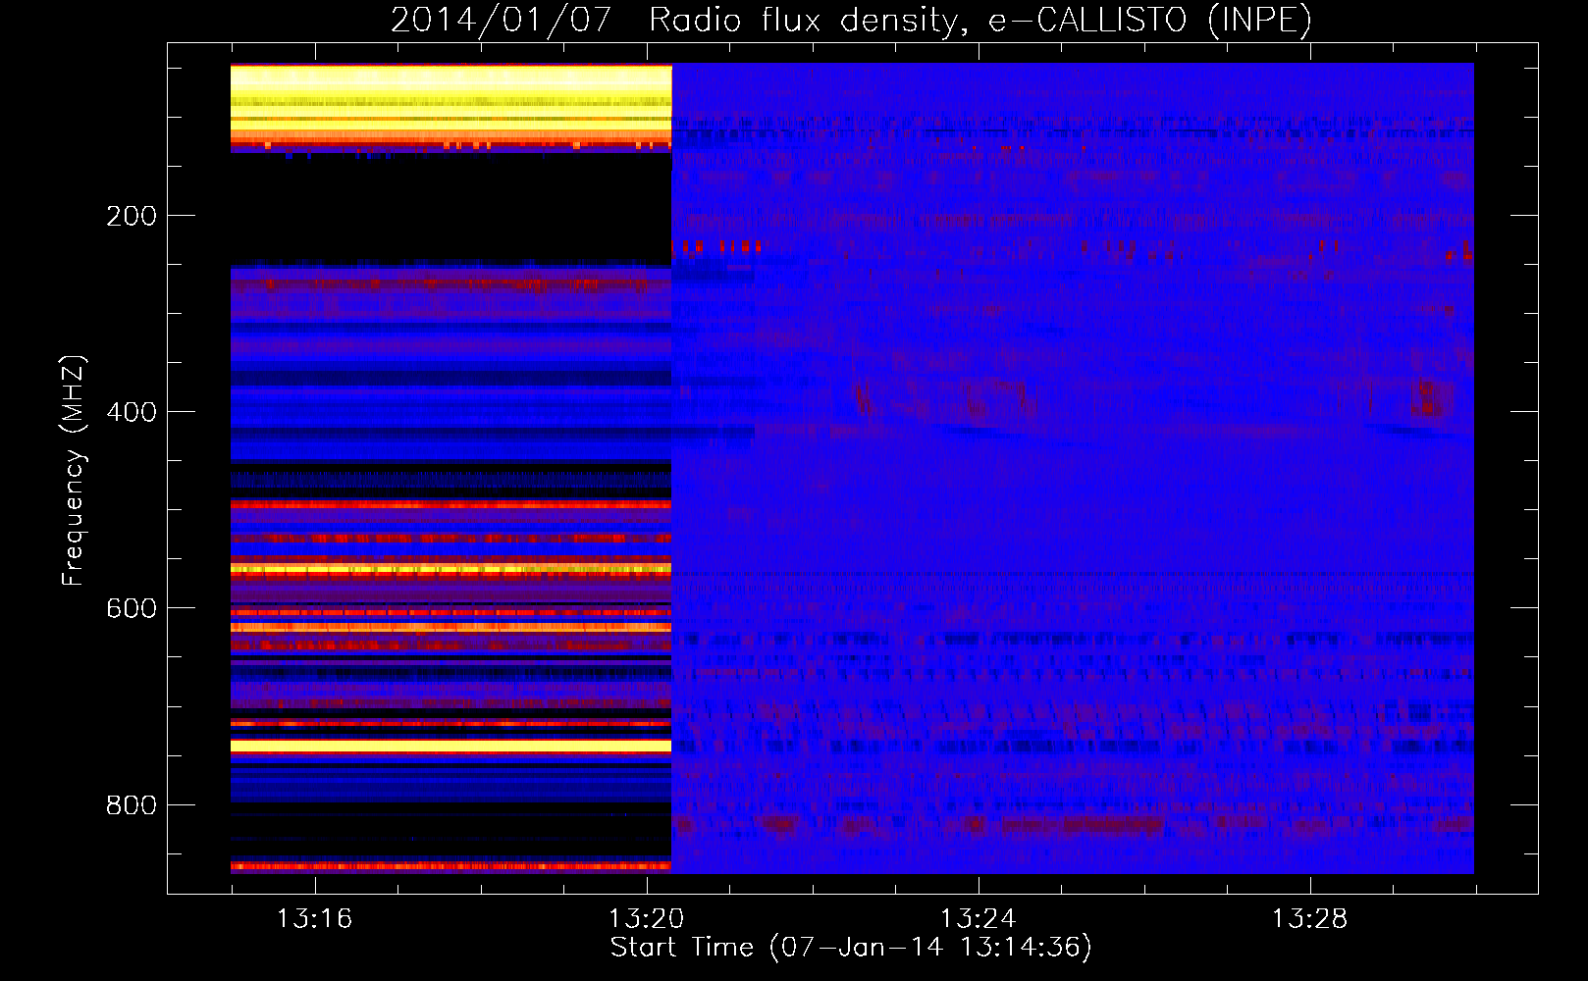The height and width of the screenshot is (981, 1588).
Task: Select the 600 frequency tick label
Action: tap(132, 608)
